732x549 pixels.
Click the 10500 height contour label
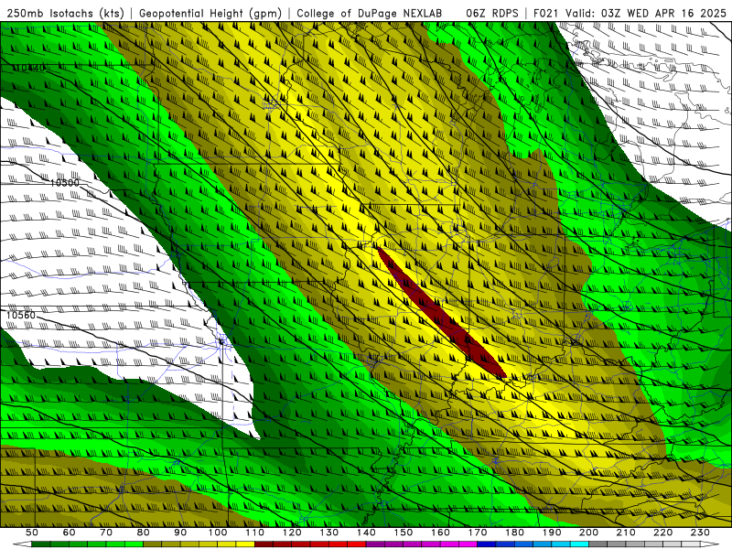65,183
